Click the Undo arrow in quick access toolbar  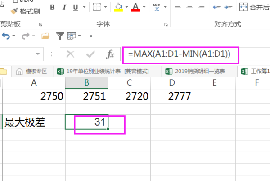[x=6, y=36]
